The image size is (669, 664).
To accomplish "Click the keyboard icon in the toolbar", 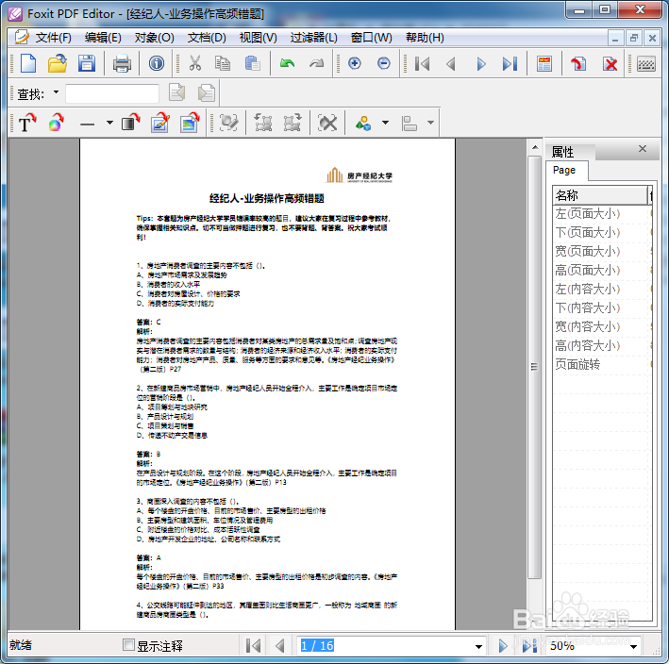I will (x=646, y=64).
